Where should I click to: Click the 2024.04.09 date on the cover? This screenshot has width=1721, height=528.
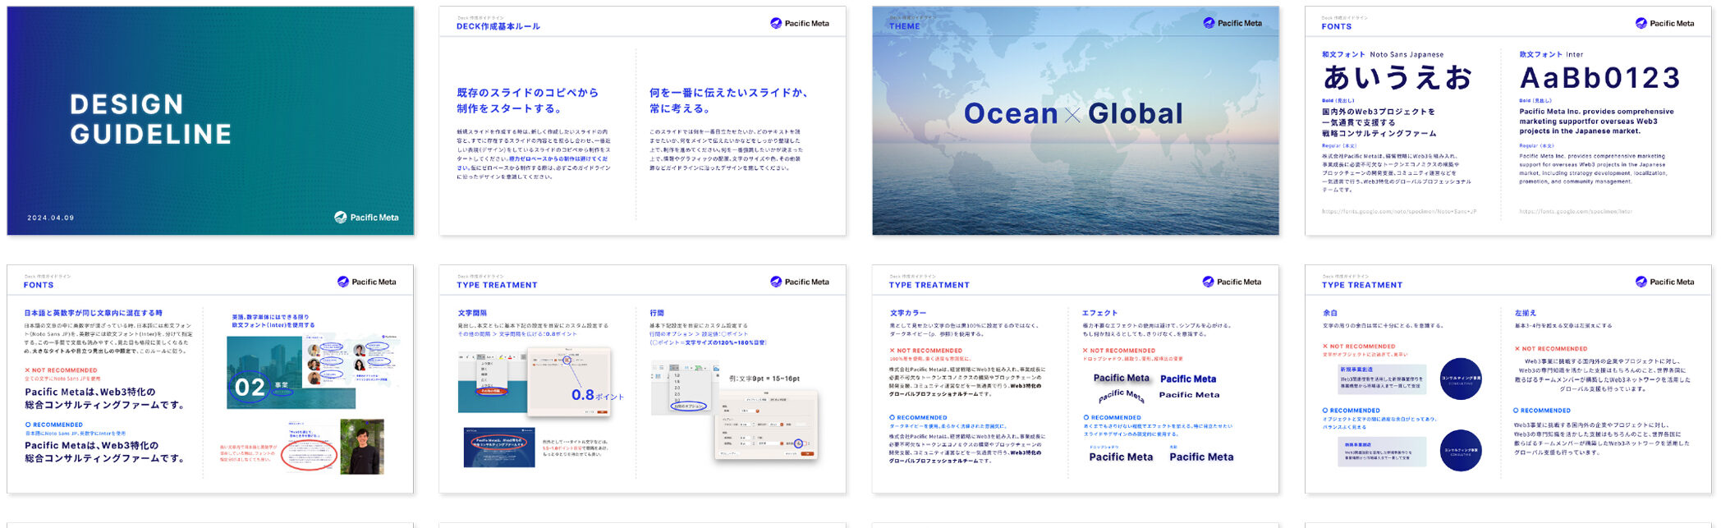point(51,218)
